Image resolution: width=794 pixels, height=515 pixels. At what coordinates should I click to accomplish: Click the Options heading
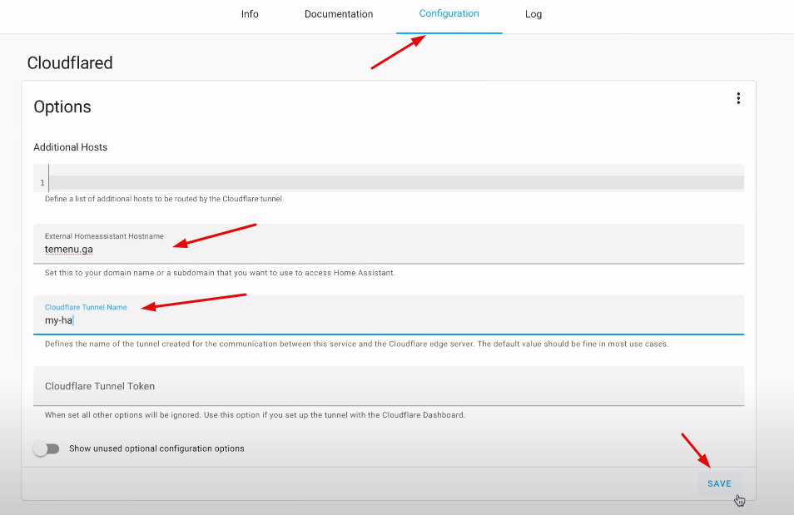click(x=62, y=106)
